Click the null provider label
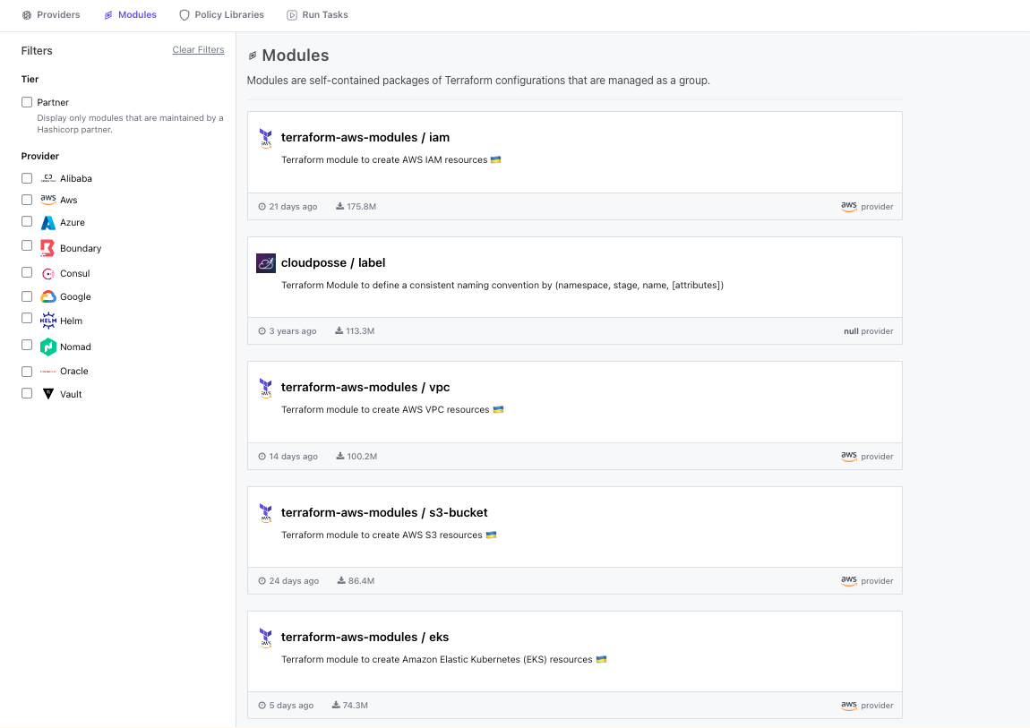The width and height of the screenshot is (1030, 728). tap(869, 331)
